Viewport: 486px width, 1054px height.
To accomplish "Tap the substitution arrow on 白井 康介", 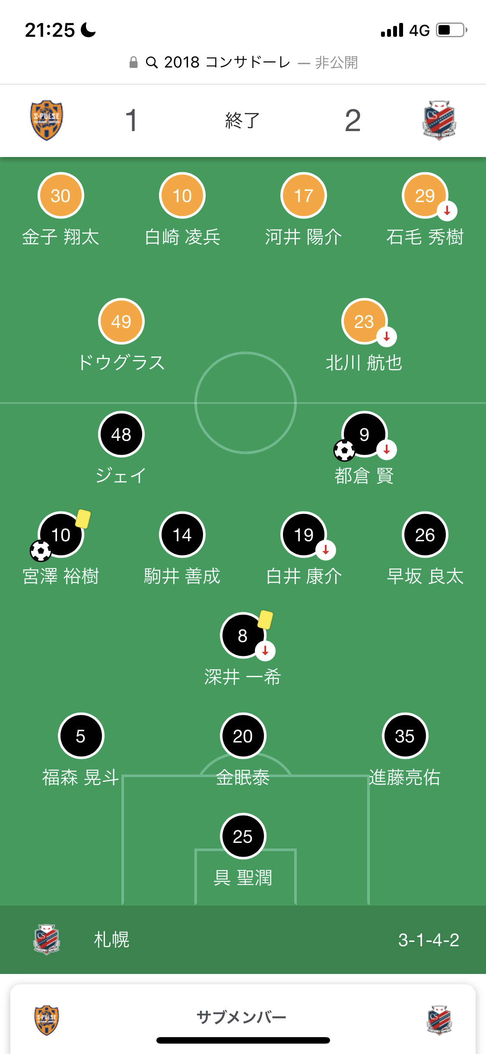I will 326,550.
